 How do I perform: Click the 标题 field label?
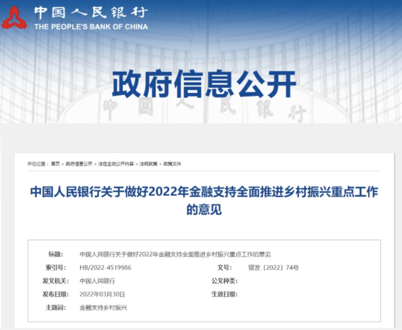[56, 254]
